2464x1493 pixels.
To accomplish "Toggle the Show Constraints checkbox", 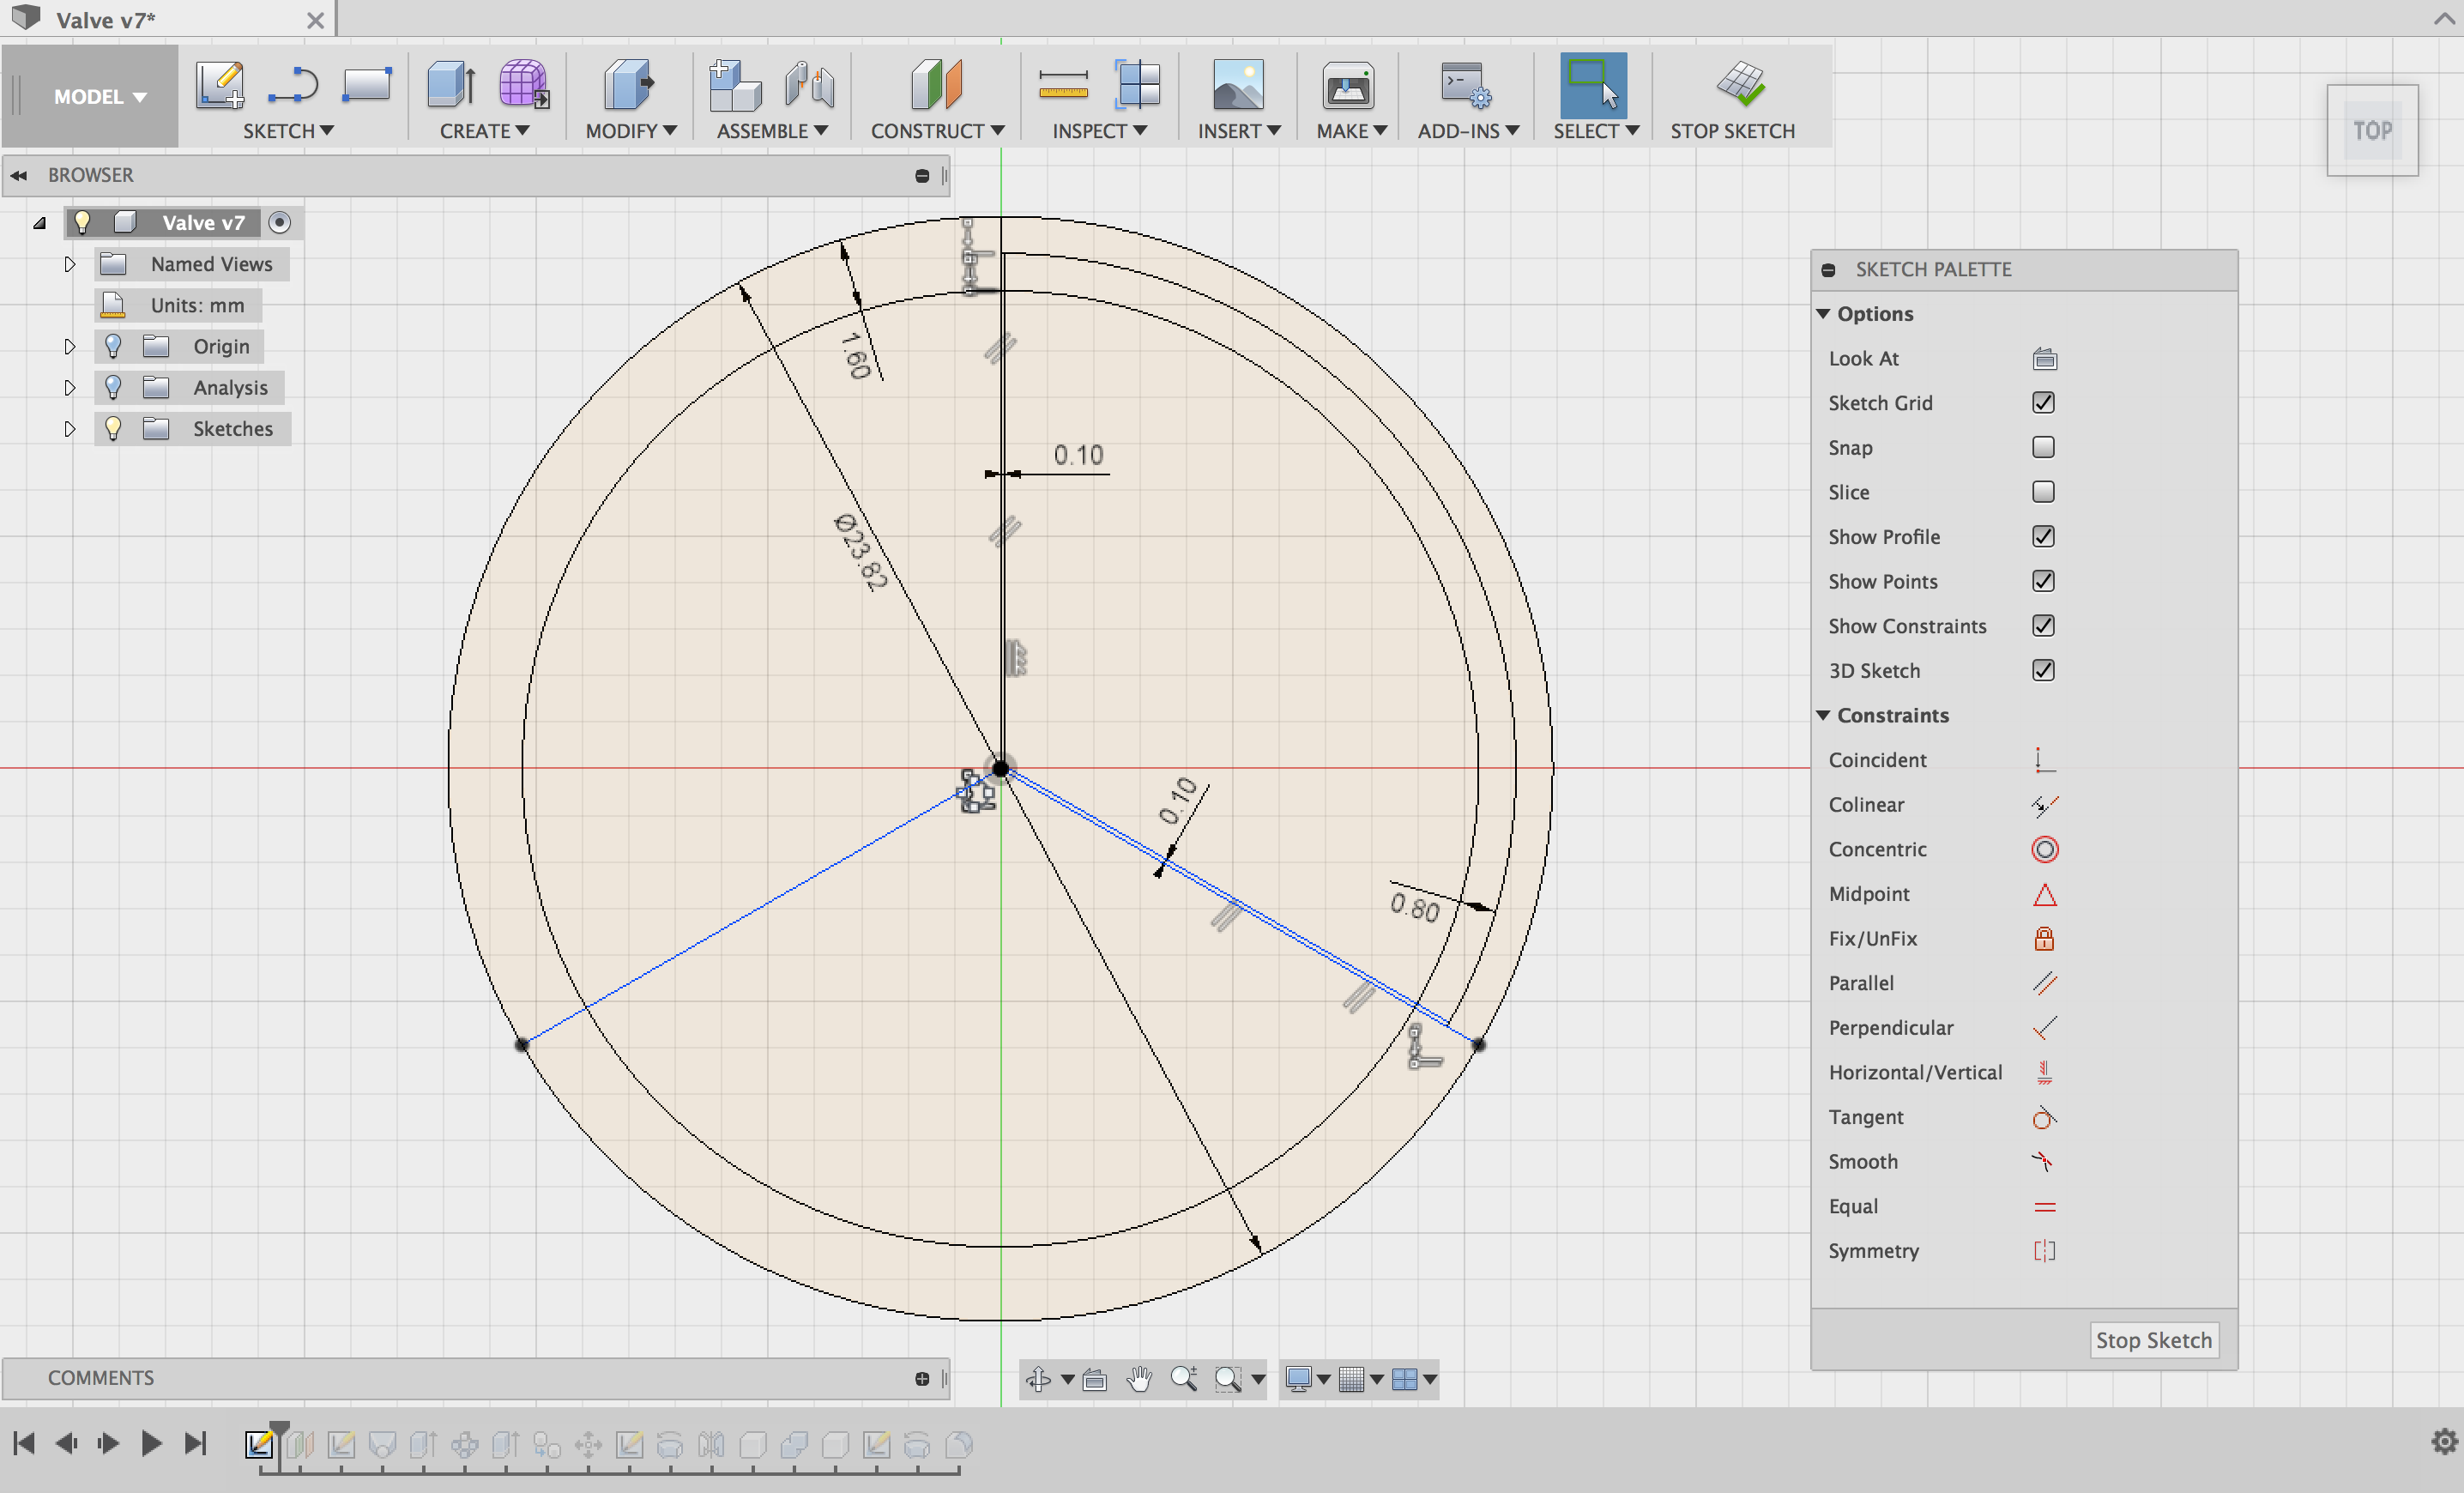I will (x=2043, y=625).
